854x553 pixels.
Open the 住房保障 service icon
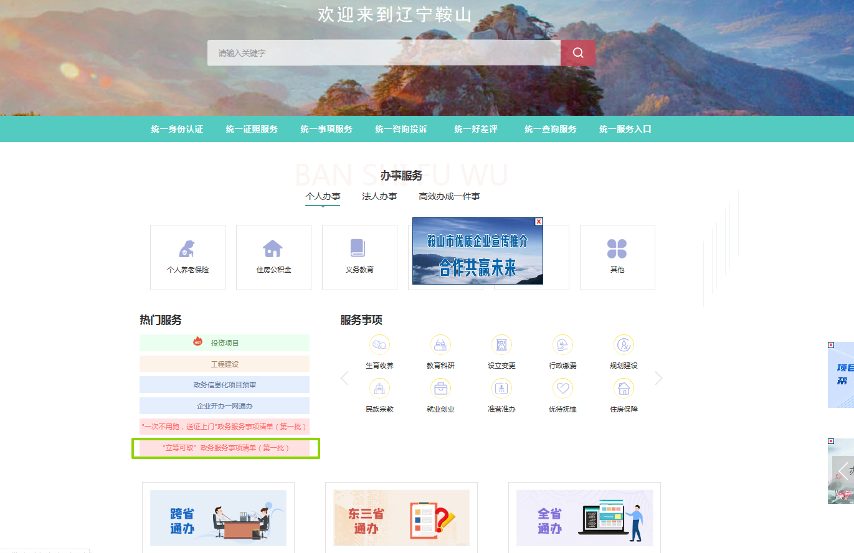click(624, 389)
